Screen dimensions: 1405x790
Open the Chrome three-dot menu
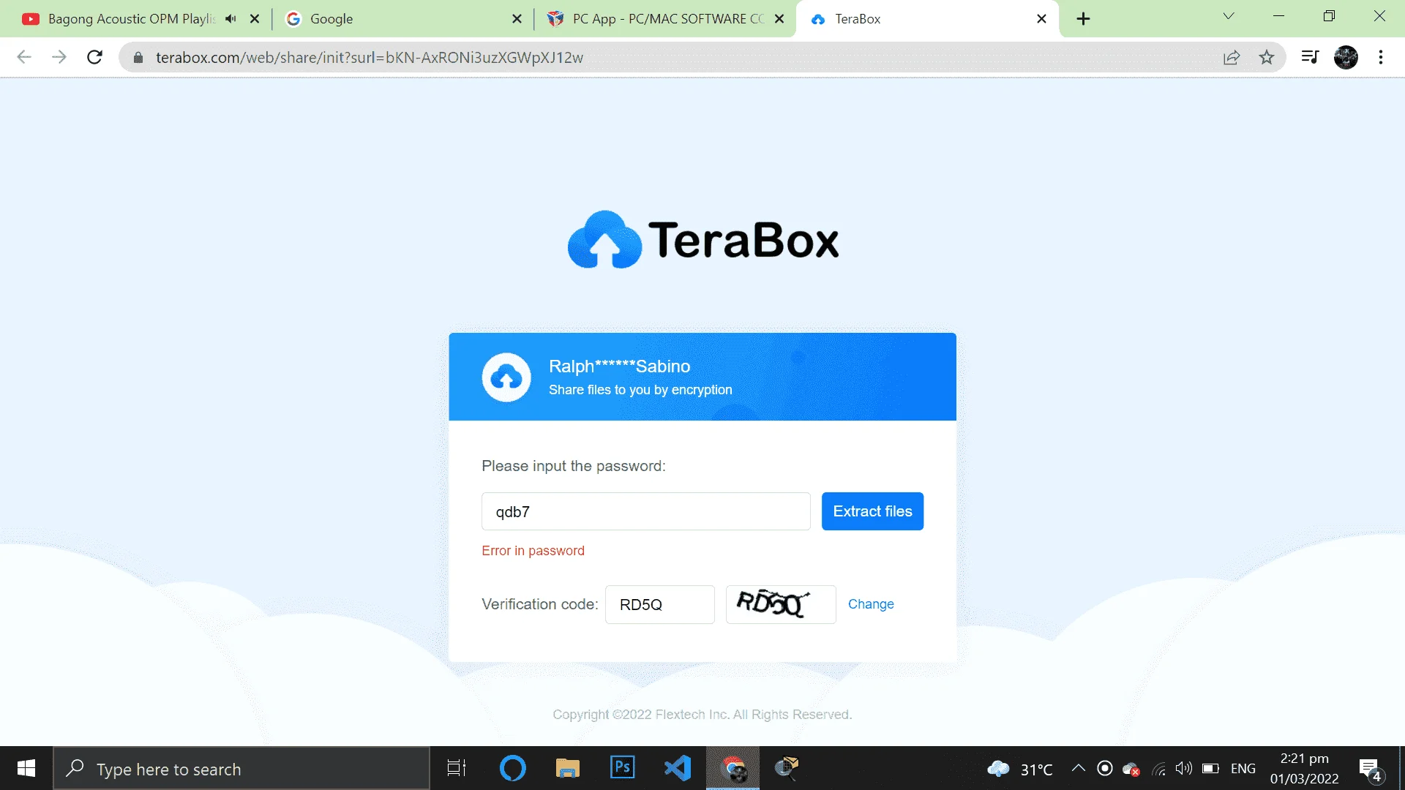(1381, 57)
